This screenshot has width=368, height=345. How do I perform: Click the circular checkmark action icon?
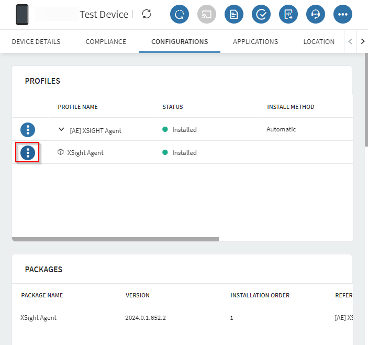point(261,14)
